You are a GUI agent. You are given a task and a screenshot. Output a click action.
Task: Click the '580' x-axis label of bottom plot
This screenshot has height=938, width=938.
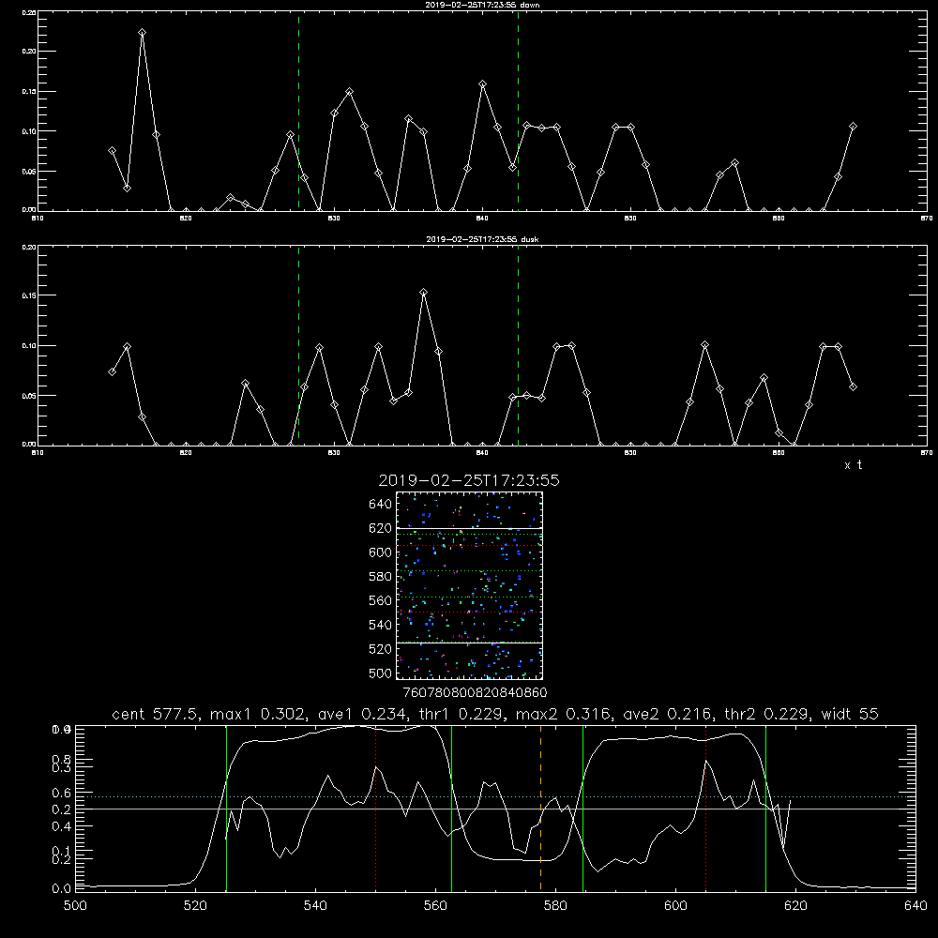coord(555,906)
